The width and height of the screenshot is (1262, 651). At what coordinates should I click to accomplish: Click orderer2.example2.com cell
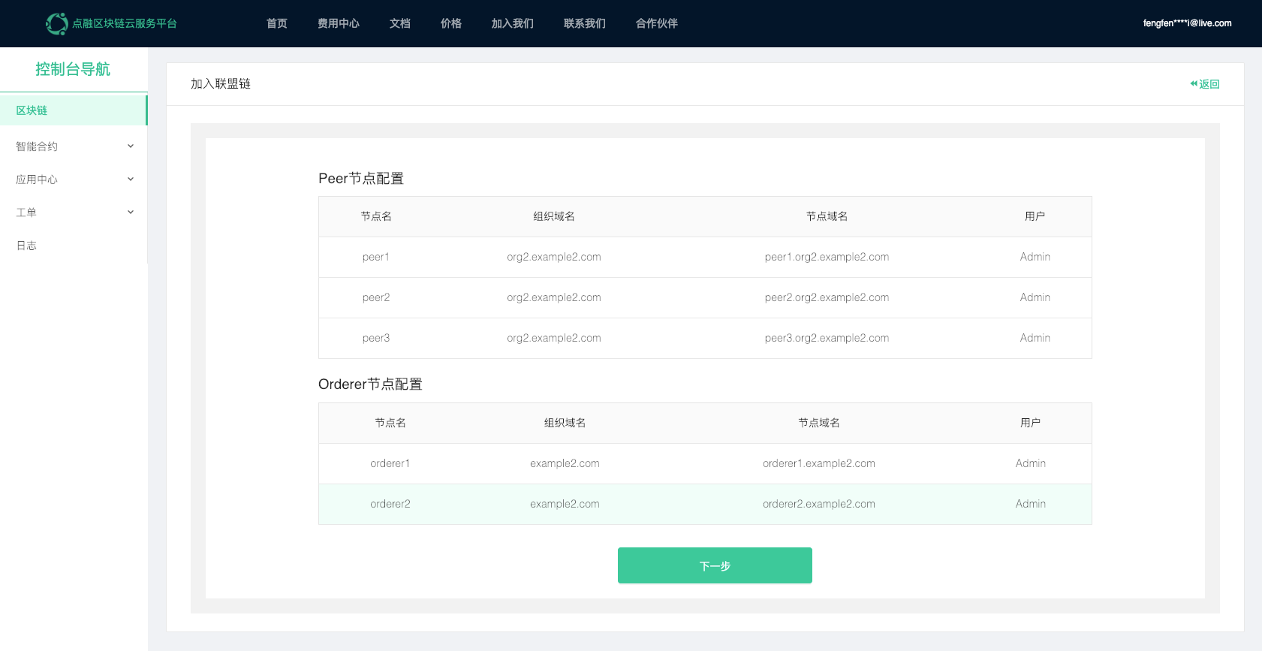coord(819,504)
